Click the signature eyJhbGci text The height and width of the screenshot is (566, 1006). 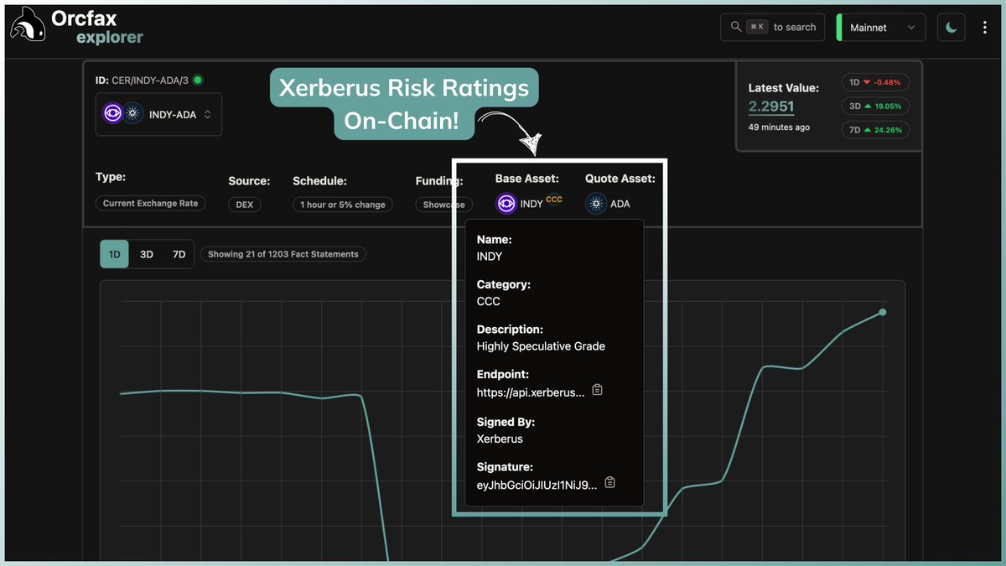pos(537,485)
